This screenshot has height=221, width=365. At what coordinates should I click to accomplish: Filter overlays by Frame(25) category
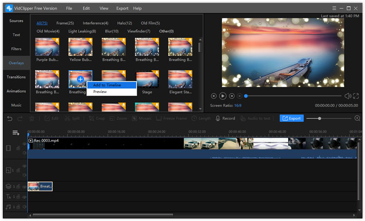tap(65, 23)
